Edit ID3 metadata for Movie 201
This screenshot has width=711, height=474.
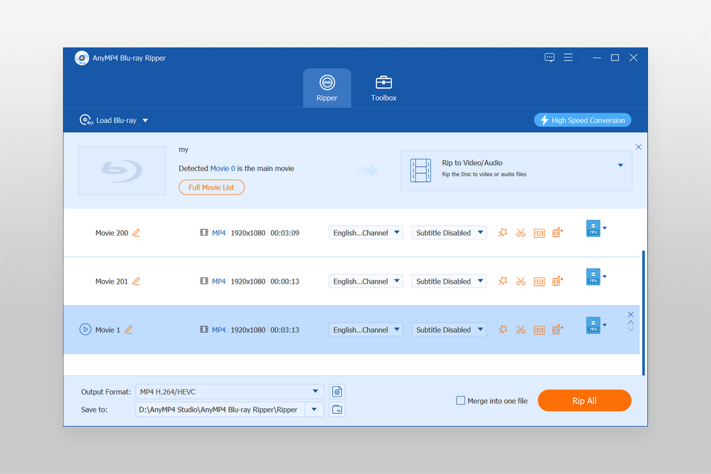(x=539, y=281)
